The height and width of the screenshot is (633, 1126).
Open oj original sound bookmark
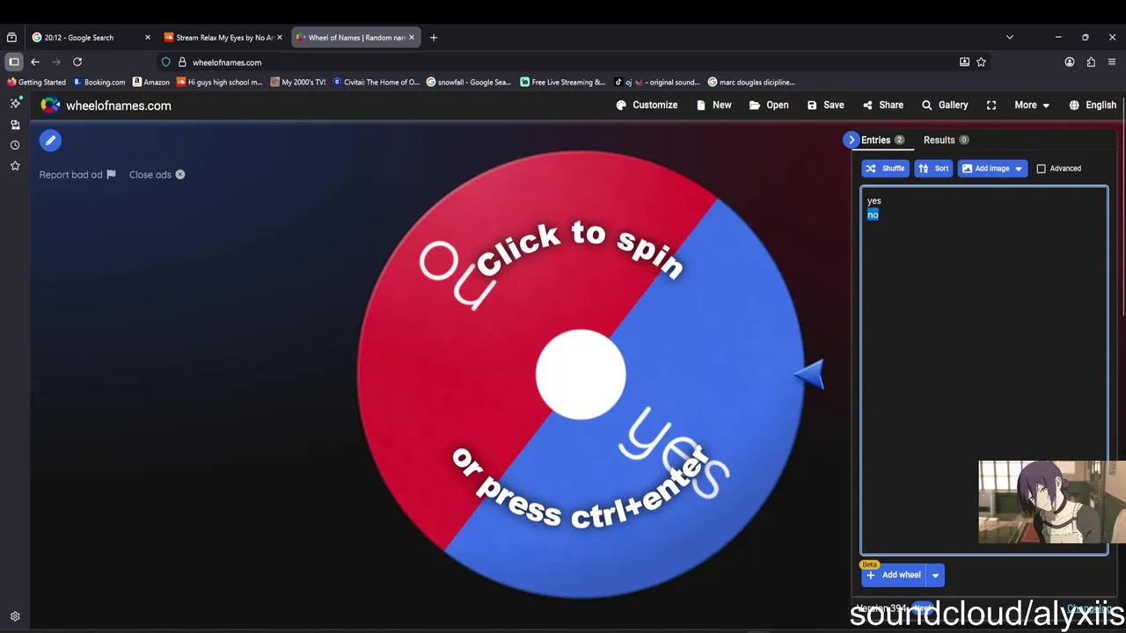click(657, 83)
